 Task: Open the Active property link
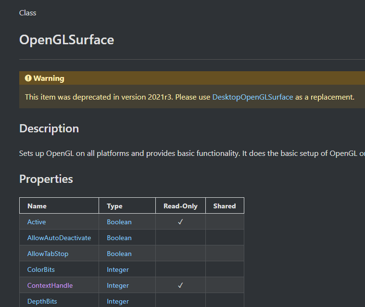pos(37,222)
